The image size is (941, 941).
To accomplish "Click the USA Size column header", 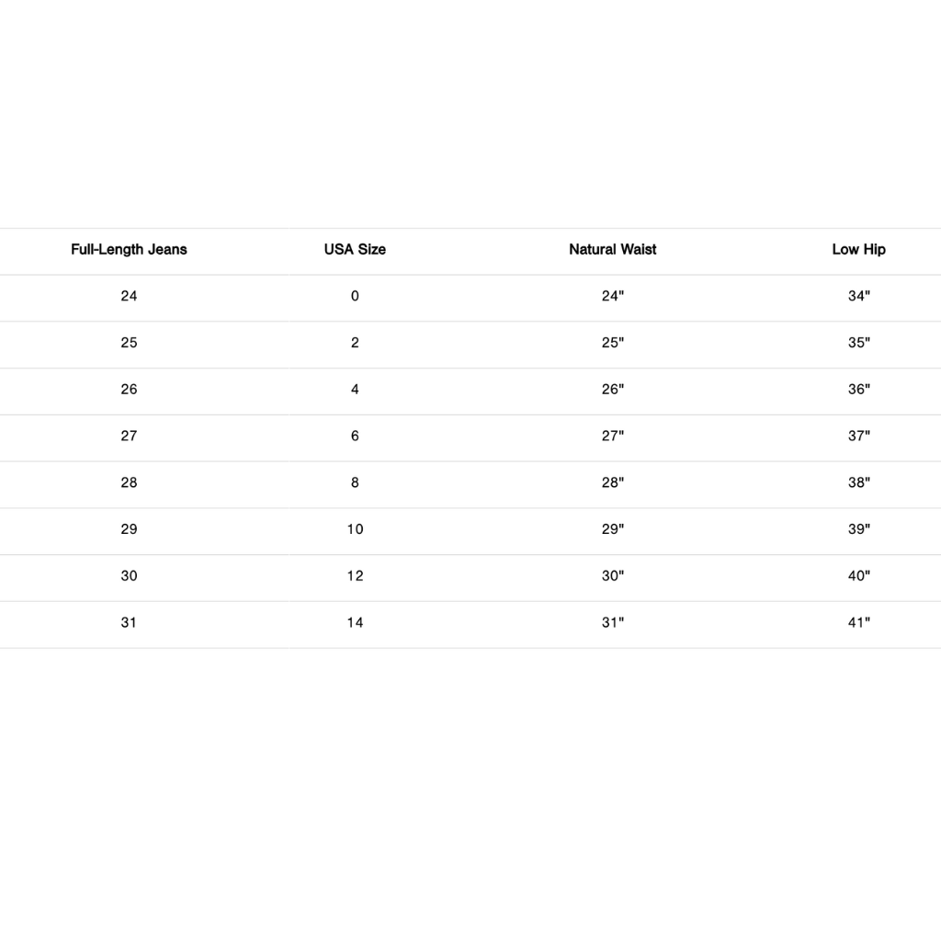I will tap(355, 249).
